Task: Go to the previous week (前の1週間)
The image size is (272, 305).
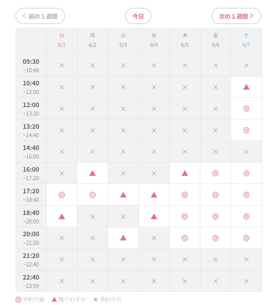Action: click(40, 16)
